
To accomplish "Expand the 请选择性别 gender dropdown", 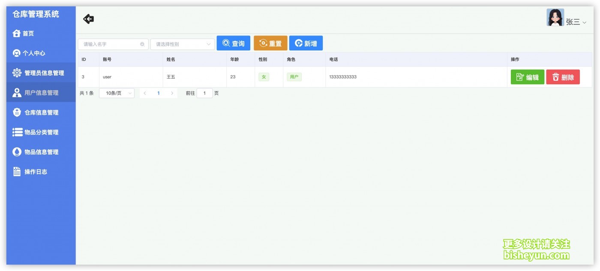I will [x=183, y=44].
